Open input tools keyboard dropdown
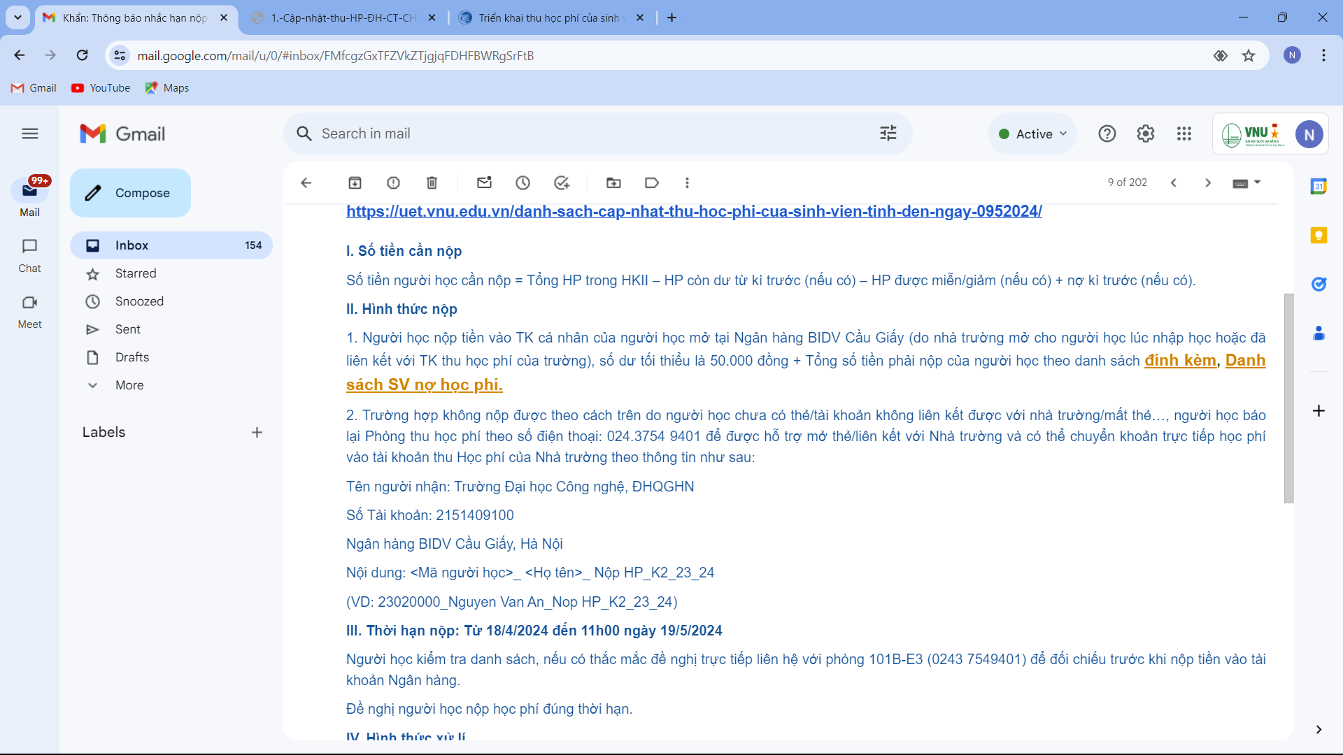 click(x=1246, y=183)
